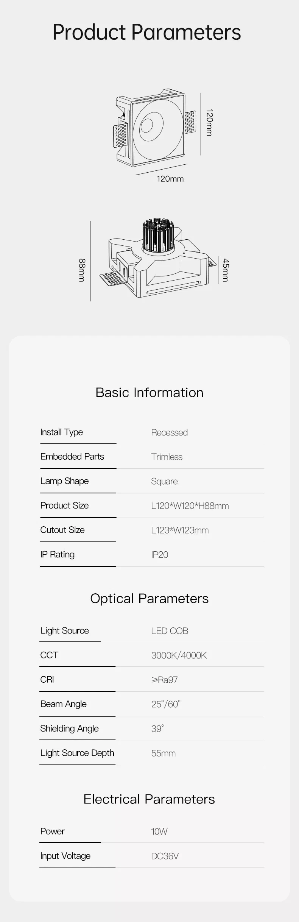The image size is (299, 922).
Task: Select the vertical 88mm height label
Action: (82, 270)
